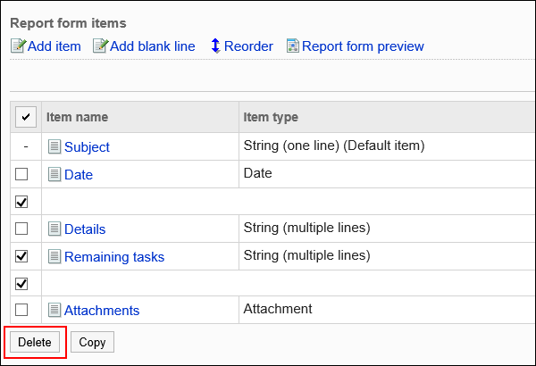
Task: Click the document icon beside Details
Action: click(x=54, y=229)
